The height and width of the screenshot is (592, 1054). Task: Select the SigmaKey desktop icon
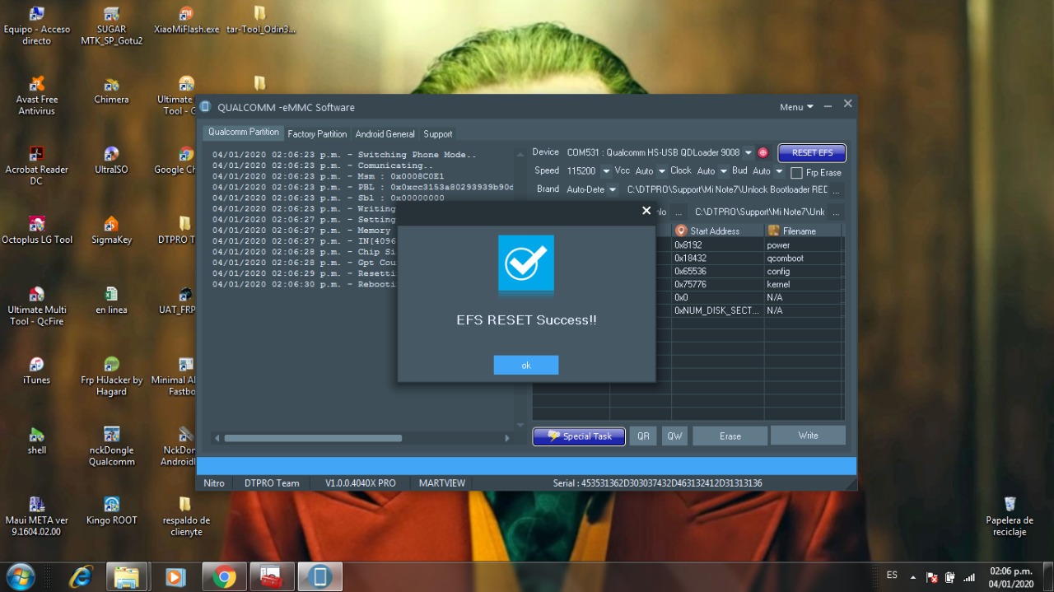tap(111, 231)
